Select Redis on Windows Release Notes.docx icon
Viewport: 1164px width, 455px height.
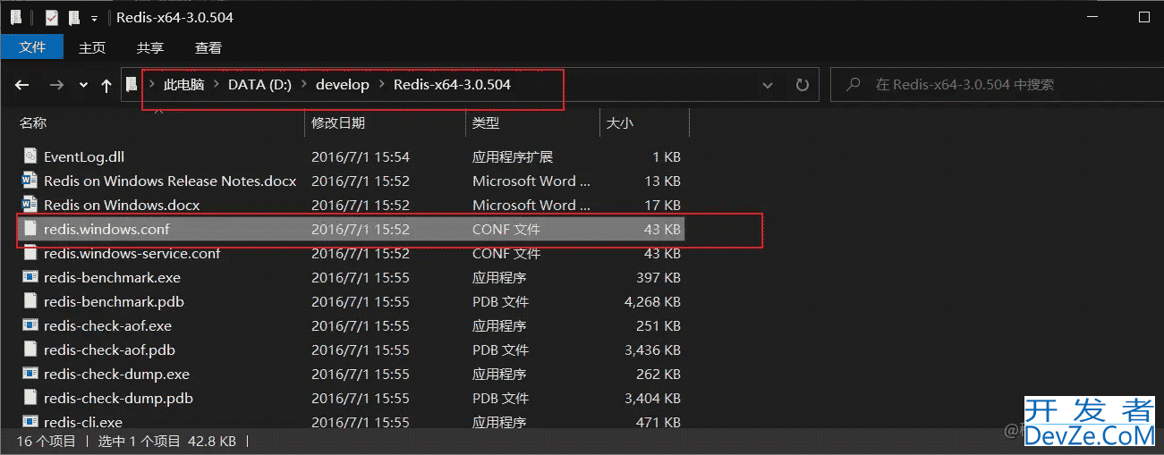[x=30, y=181]
